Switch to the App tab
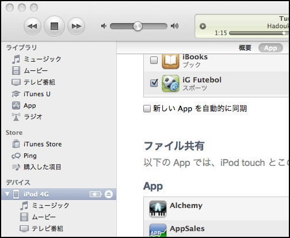Image resolution: width=290 pixels, height=238 pixels. click(x=270, y=48)
